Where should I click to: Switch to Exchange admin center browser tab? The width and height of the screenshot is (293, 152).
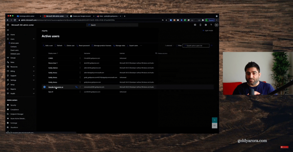(x=29, y=16)
